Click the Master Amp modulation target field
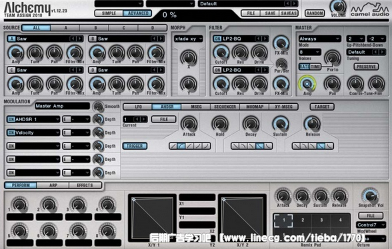Screen dimensions: 392x249 tap(62, 106)
